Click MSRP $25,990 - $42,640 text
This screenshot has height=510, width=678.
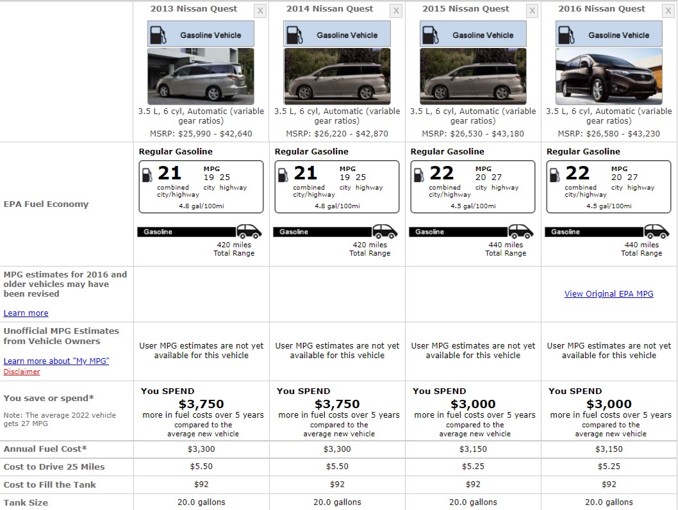[201, 133]
